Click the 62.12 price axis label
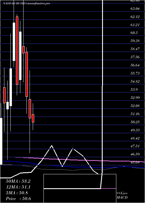Screen dimensions: 145x203 [x=135, y=17]
